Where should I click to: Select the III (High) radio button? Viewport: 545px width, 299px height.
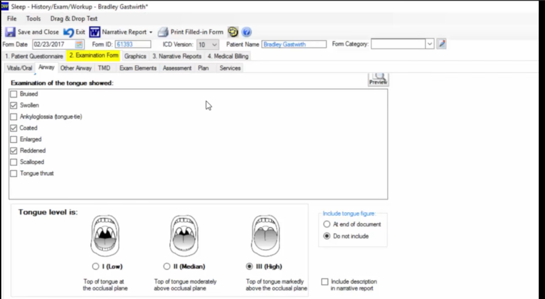click(249, 266)
